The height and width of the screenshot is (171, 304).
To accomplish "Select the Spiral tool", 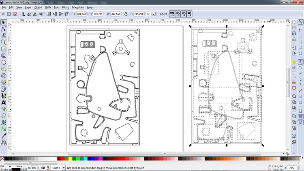I will (x=4, y=76).
